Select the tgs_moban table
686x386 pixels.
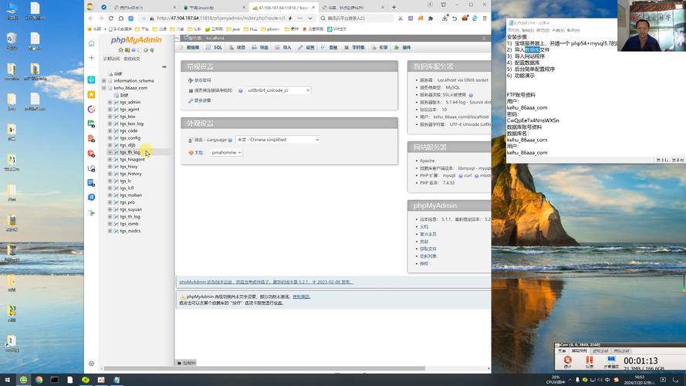click(x=131, y=195)
